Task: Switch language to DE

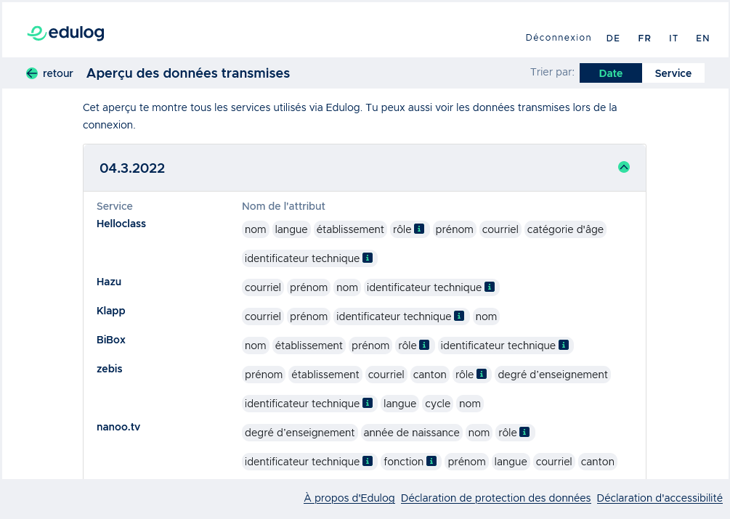Action: pyautogui.click(x=613, y=38)
